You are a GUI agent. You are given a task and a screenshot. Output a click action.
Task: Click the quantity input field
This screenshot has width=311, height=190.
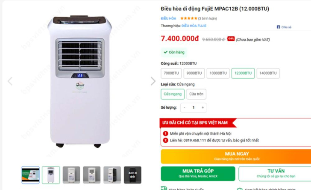point(194,107)
